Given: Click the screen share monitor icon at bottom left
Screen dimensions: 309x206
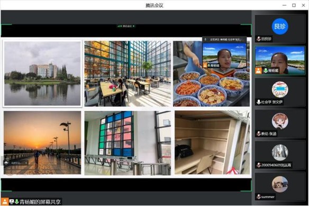Looking at the screenshot, I should tap(12, 202).
